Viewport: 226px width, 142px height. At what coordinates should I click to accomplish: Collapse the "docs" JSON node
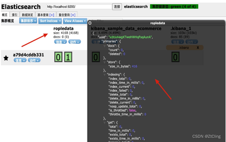click(104, 46)
